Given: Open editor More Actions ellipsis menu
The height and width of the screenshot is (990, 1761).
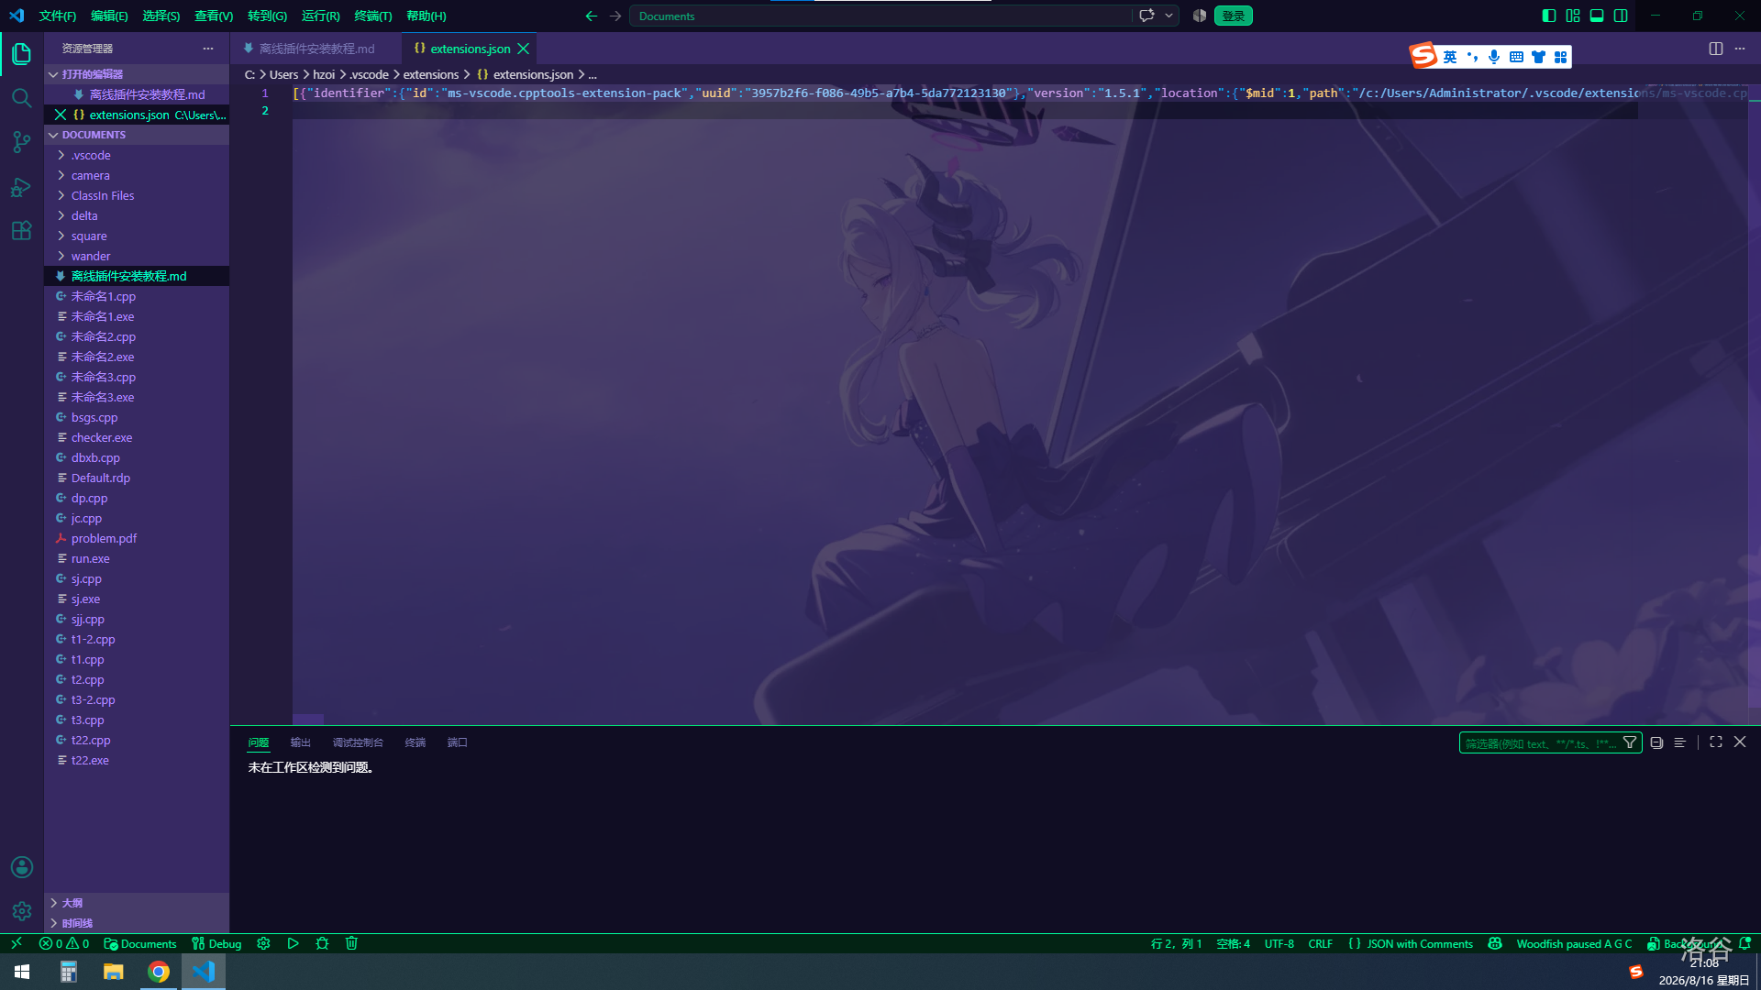Looking at the screenshot, I should 1740,49.
